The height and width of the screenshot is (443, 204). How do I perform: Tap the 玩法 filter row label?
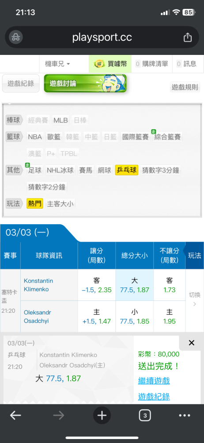point(13,203)
